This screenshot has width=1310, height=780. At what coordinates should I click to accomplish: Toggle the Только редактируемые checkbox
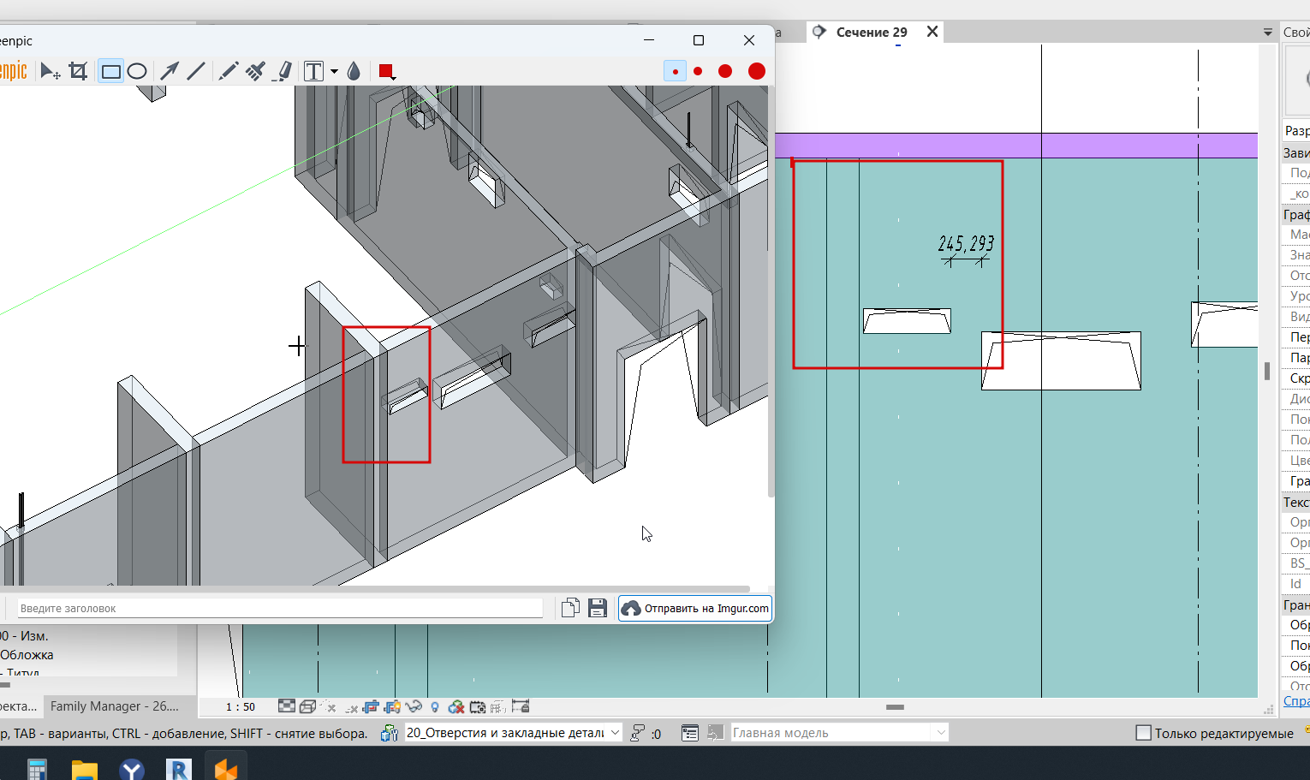(1143, 733)
